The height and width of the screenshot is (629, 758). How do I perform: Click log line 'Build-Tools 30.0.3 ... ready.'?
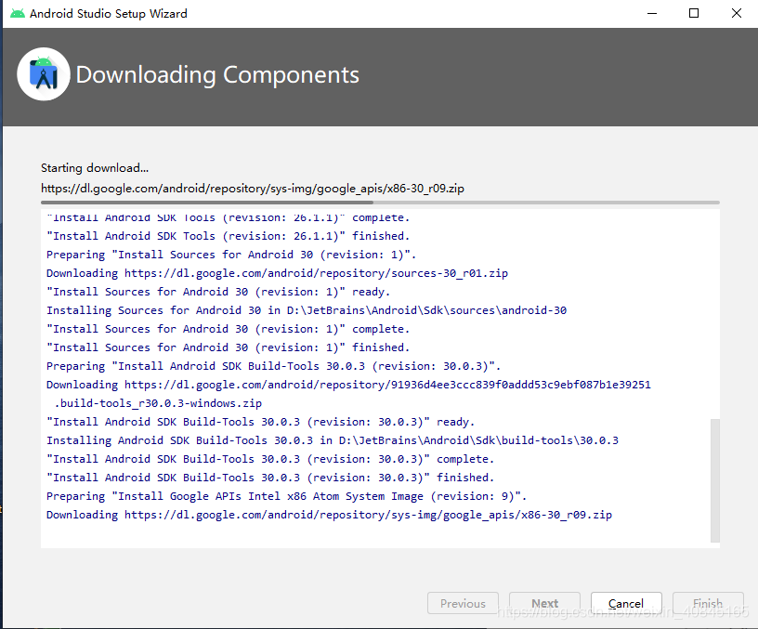coord(260,422)
